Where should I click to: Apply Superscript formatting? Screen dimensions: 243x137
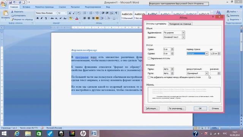pyautogui.click(x=61, y=18)
